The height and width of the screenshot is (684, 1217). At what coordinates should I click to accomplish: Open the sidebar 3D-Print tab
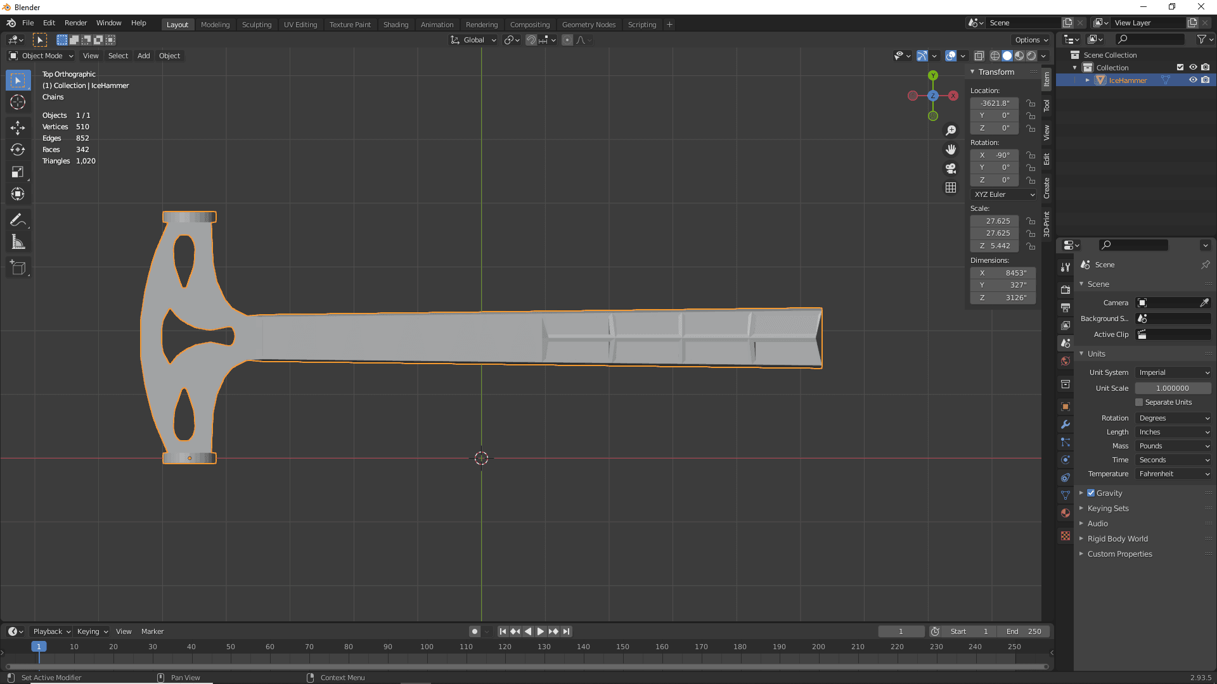click(1046, 224)
